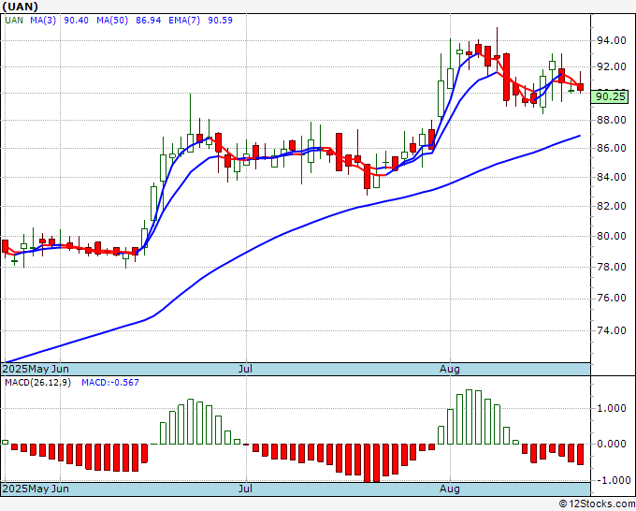This screenshot has height=511, width=636.
Task: Click the 88.00 price axis label
Action: click(x=612, y=120)
